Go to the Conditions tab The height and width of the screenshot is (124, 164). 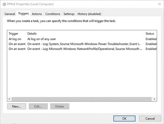click(x=53, y=14)
